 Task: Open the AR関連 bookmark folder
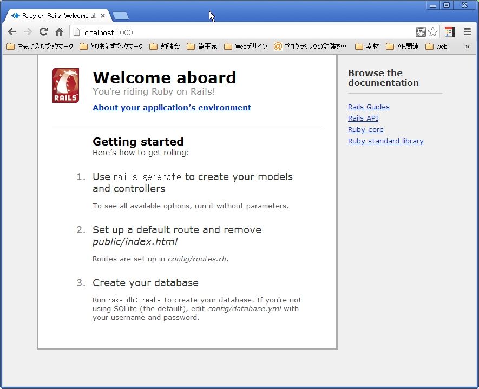pos(402,47)
